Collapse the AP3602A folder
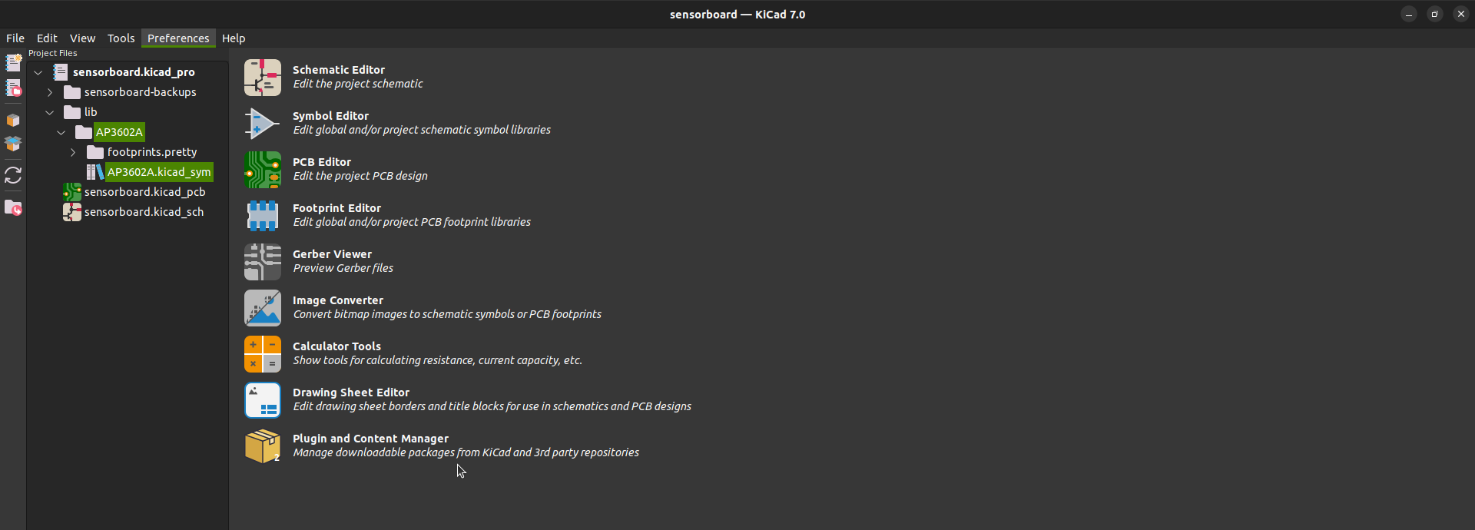 point(61,132)
